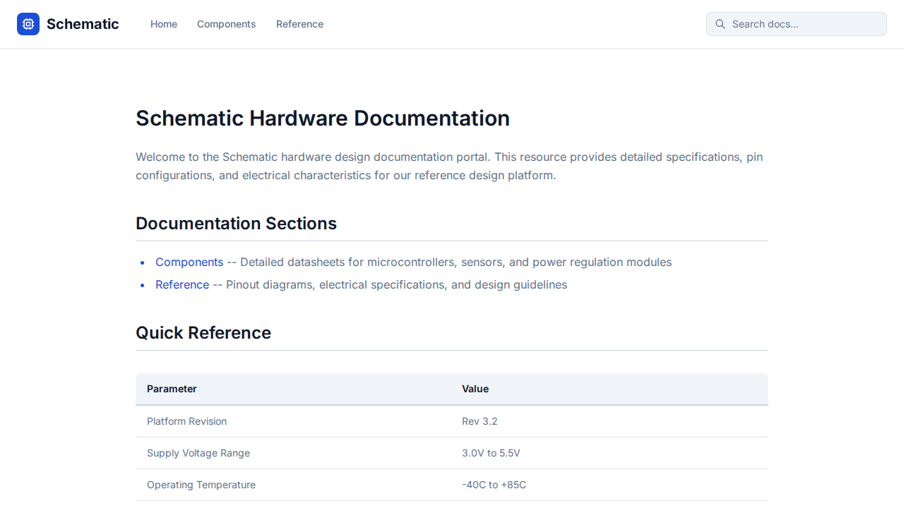Click the 3.0V to 5.5V value
Screen dimensions: 904x508
(491, 453)
